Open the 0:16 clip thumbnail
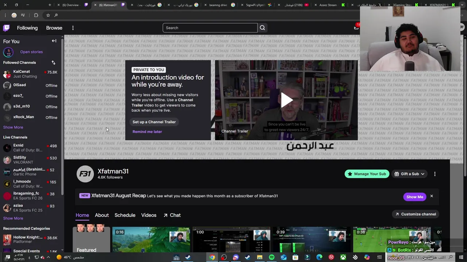This screenshot has height=262, width=467. click(151, 240)
